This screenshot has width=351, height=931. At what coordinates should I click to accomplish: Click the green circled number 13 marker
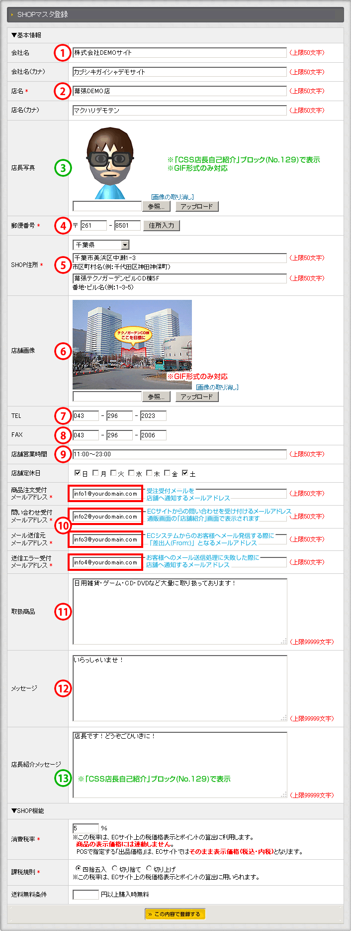(63, 778)
